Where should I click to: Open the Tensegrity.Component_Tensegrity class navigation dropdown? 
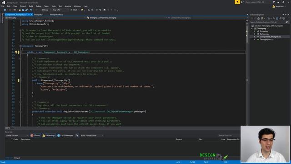point(126,18)
